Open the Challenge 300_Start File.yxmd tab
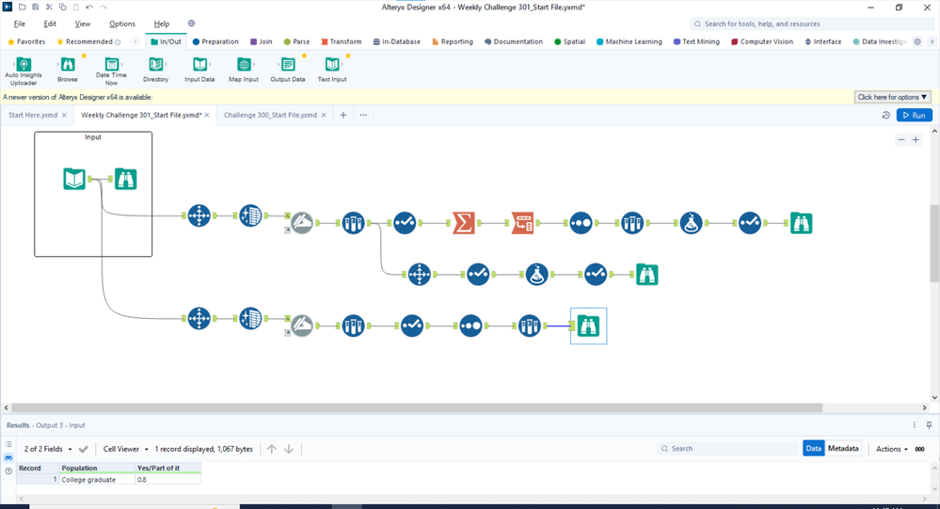 point(270,115)
